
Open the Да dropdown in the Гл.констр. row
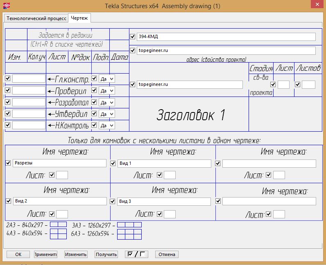coord(107,79)
